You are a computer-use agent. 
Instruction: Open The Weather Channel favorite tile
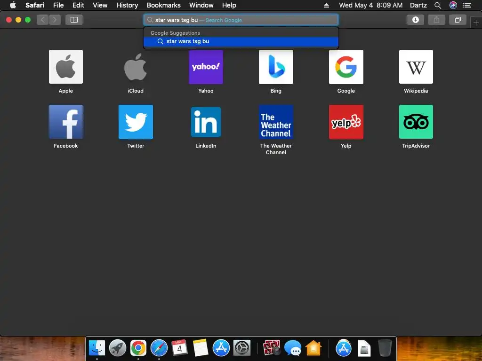coord(276,122)
